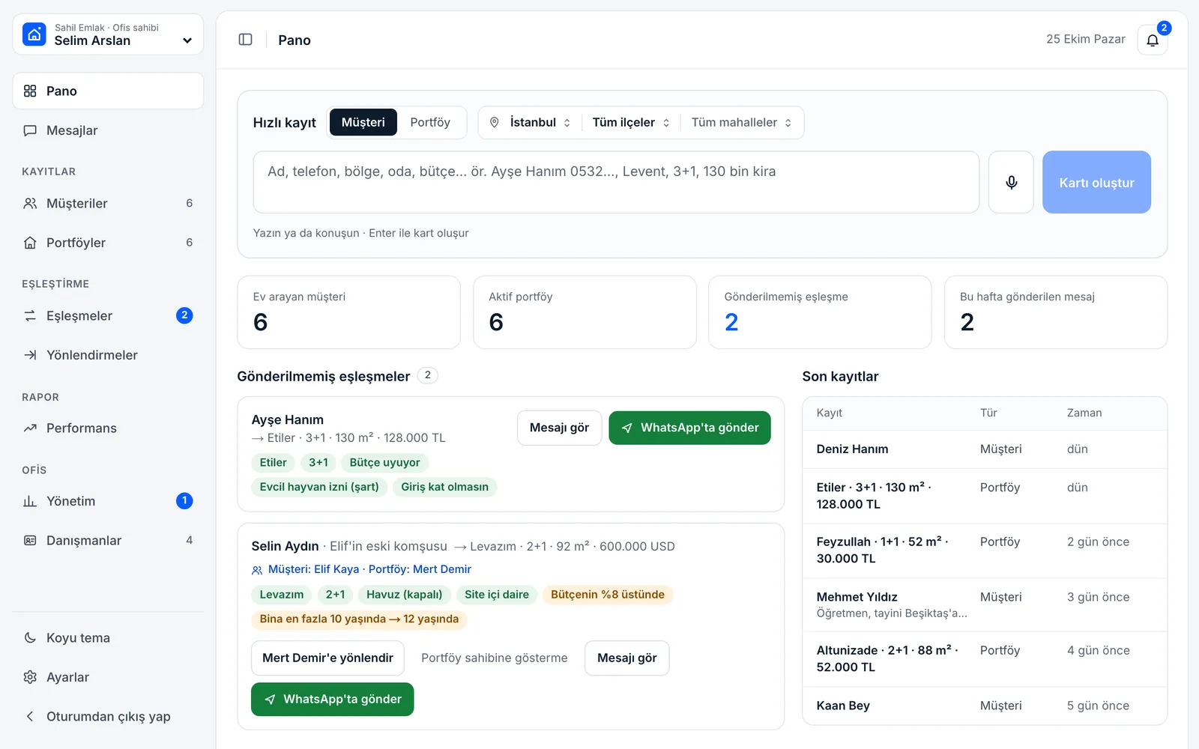
Task: Click the Danışmanlar ID card icon
Action: pyautogui.click(x=30, y=540)
